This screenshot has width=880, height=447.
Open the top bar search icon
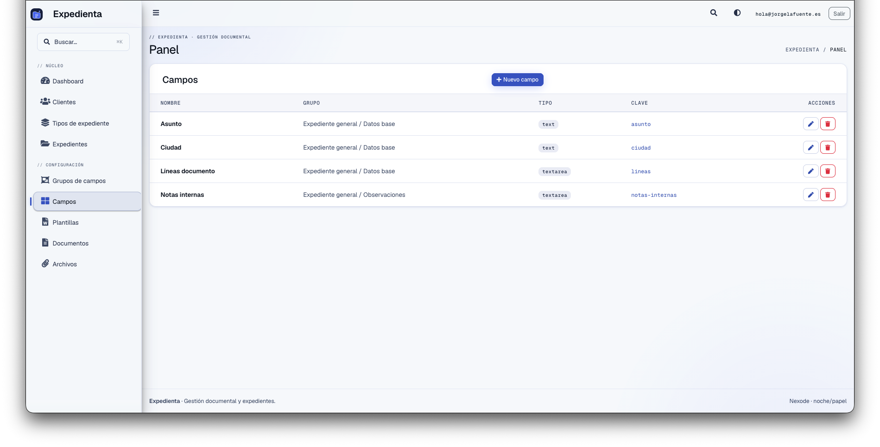[x=714, y=13]
